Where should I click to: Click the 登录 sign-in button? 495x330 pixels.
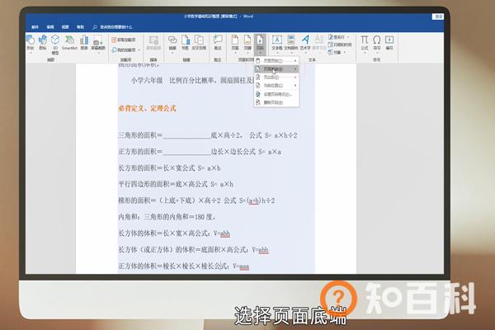439,16
